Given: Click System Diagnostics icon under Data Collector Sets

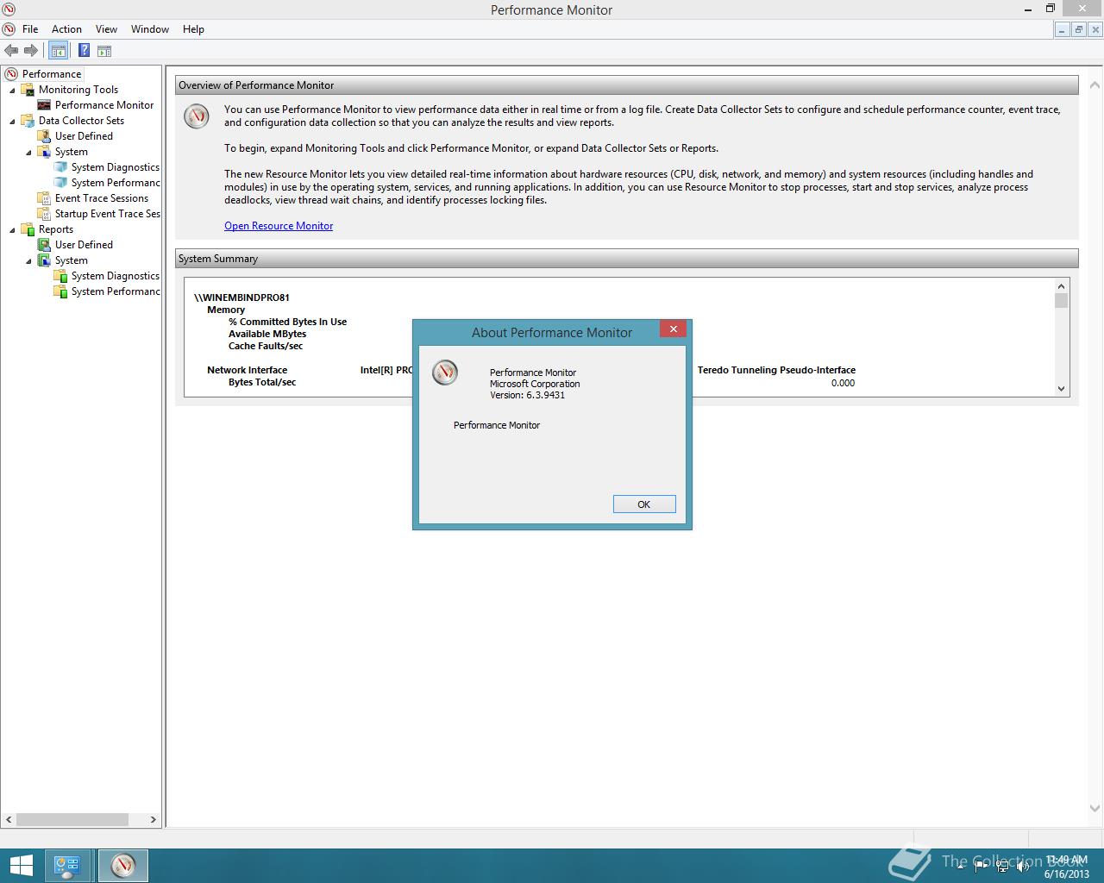Looking at the screenshot, I should [60, 167].
